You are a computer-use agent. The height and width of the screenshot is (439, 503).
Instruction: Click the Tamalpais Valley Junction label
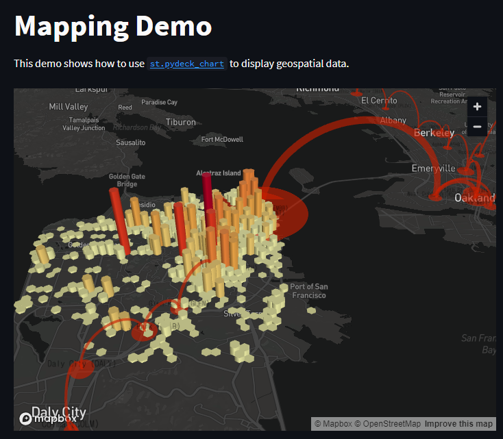84,124
